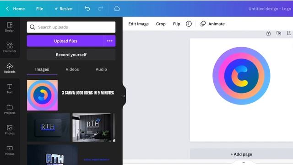293x165 pixels.
Task: Click add page icon above canvas
Action: point(289,33)
